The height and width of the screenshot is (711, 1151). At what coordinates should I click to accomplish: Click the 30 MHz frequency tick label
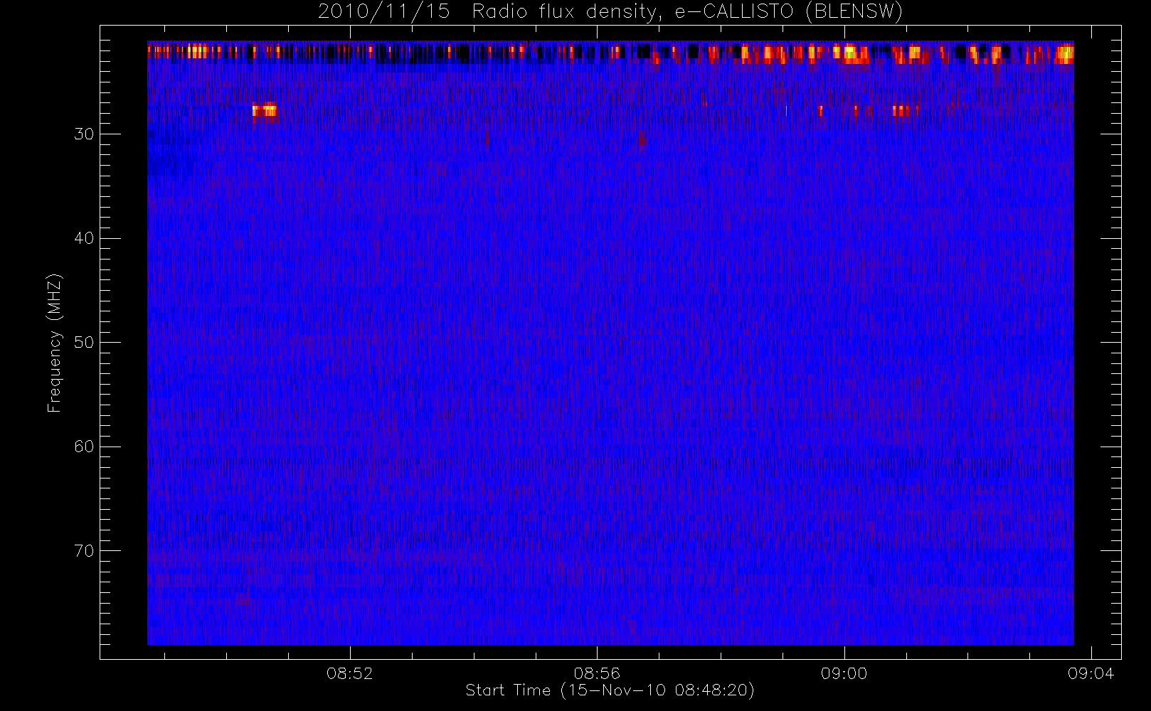tap(84, 134)
